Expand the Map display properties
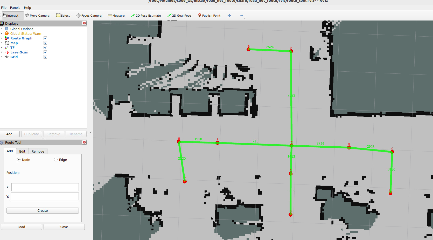Image resolution: width=433 pixels, height=240 pixels. coord(1,43)
